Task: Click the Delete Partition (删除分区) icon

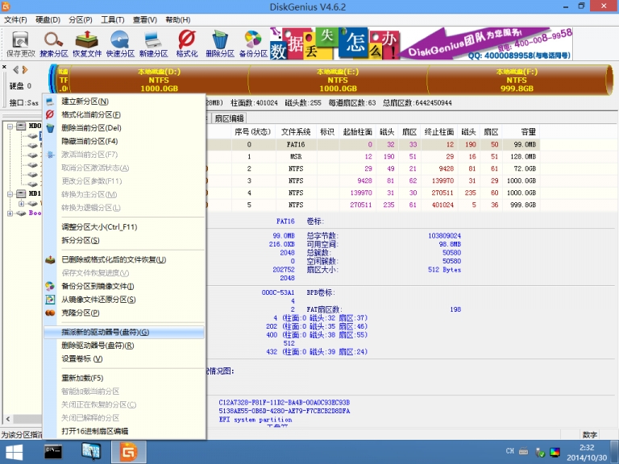Action: (x=220, y=43)
